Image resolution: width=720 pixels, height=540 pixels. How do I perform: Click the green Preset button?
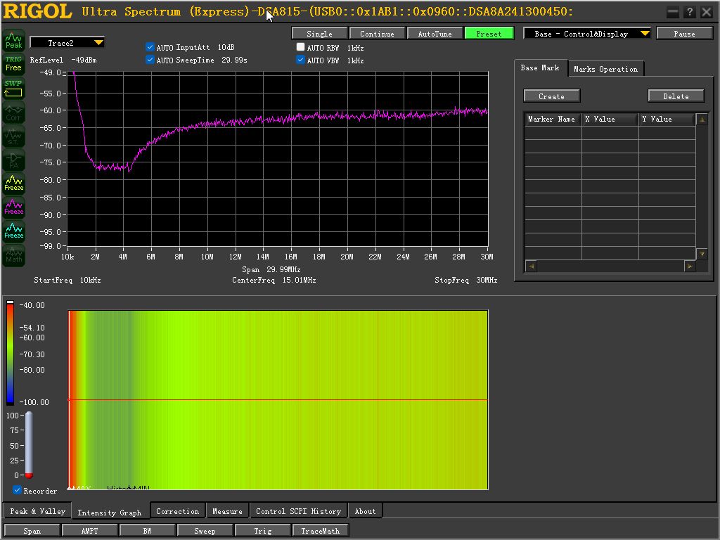(x=489, y=34)
